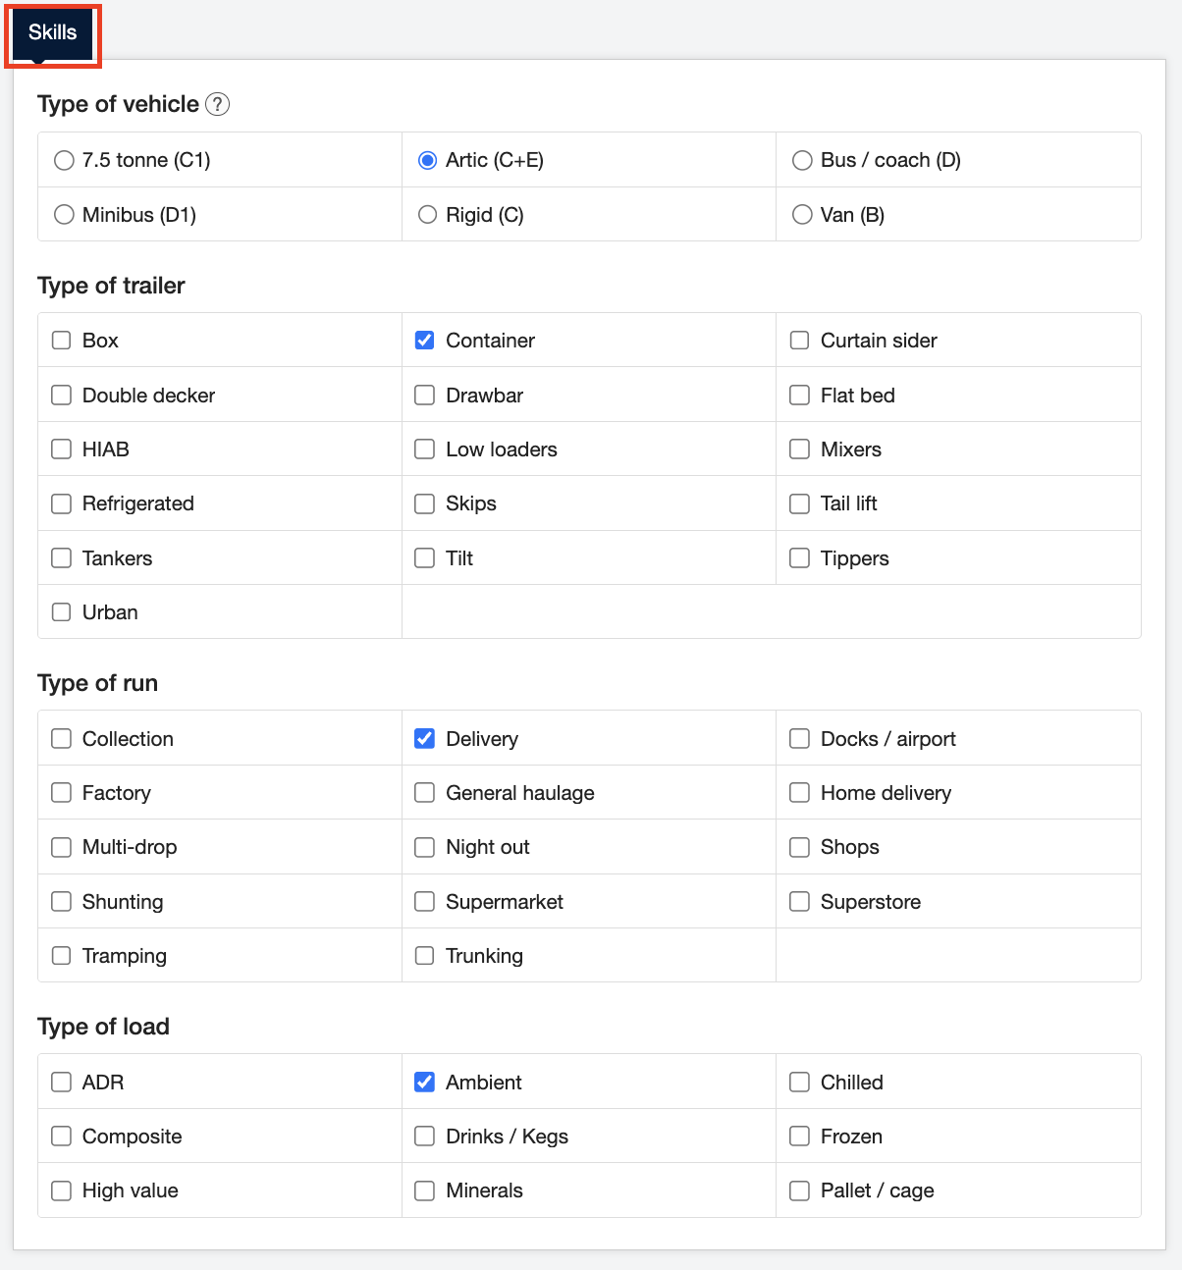The width and height of the screenshot is (1182, 1270).
Task: Check the Tail lift trailer type
Action: [x=798, y=503]
